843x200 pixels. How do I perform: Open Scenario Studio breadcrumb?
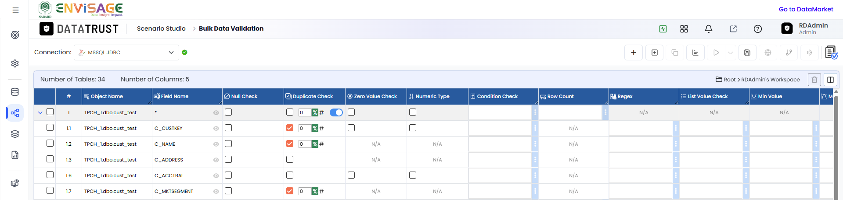coord(161,28)
